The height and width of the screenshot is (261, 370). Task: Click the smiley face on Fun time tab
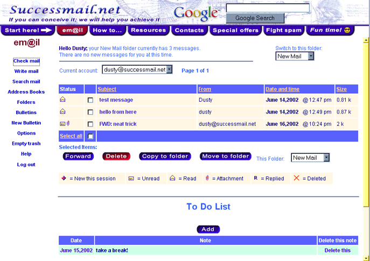click(347, 30)
